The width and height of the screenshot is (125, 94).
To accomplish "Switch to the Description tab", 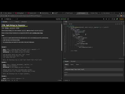I will 4,22.
